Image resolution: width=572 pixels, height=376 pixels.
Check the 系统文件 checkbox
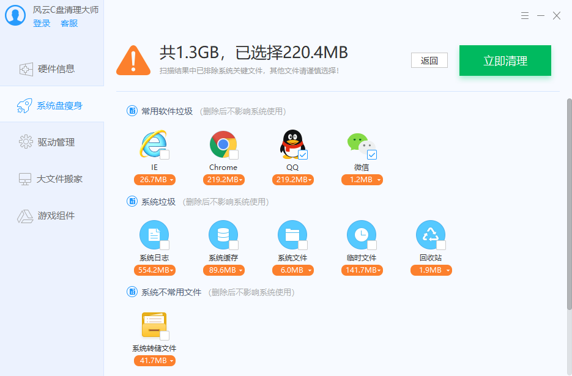303,245
